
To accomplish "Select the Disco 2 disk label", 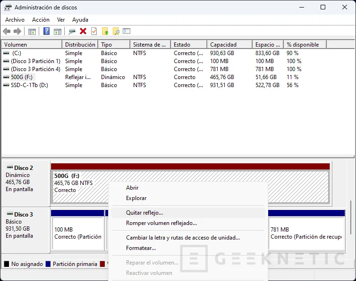I will coord(25,184).
